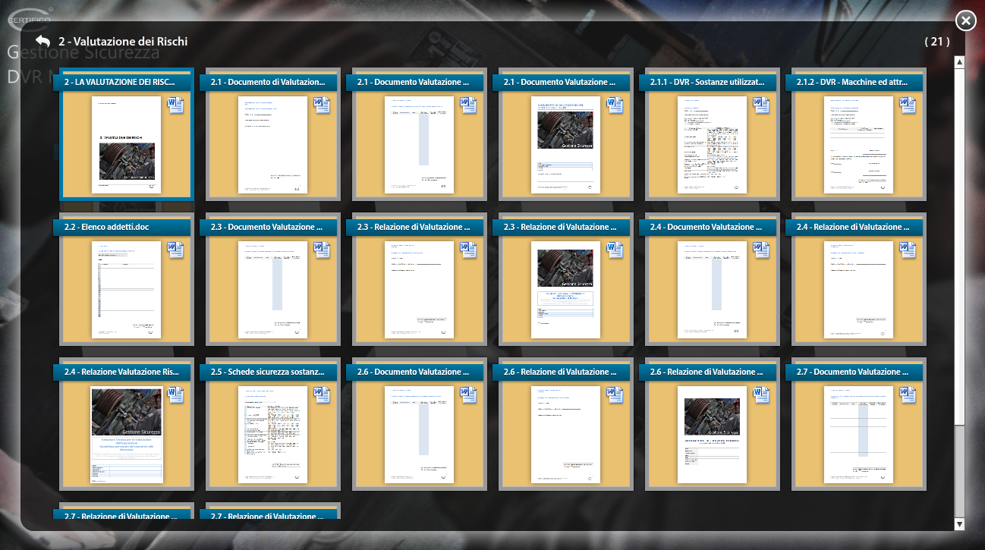Click Word icon on 2.4 Documento Valutazione tile

(761, 250)
